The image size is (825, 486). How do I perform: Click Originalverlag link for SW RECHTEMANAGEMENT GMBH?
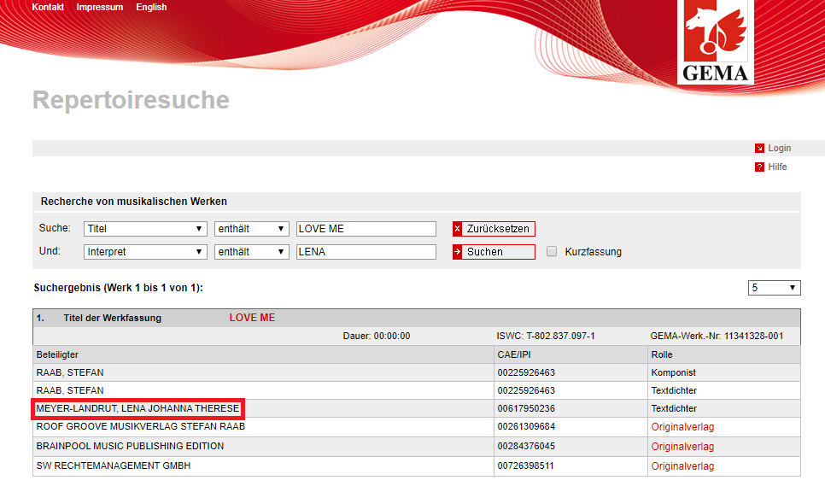pos(682,466)
